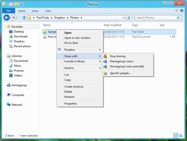This screenshot has height=141, width=187.
Task: Select the 'How to' text document row
Action: [x=110, y=37]
